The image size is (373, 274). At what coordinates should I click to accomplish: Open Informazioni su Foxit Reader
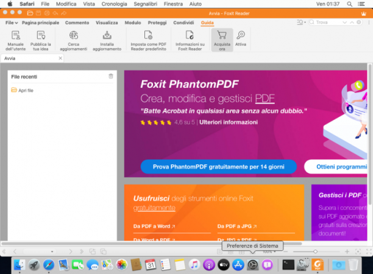coord(190,40)
